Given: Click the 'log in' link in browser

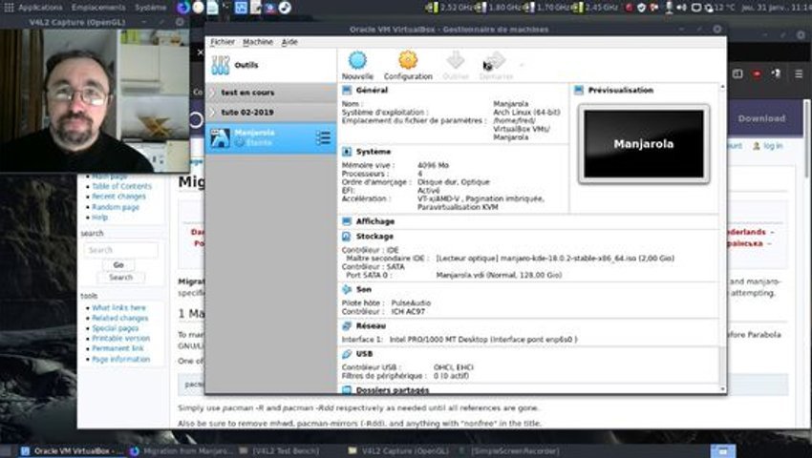Looking at the screenshot, I should click(x=772, y=146).
